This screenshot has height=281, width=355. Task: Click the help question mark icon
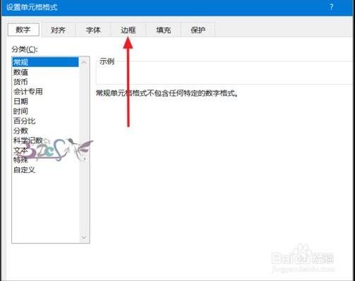click(x=331, y=7)
